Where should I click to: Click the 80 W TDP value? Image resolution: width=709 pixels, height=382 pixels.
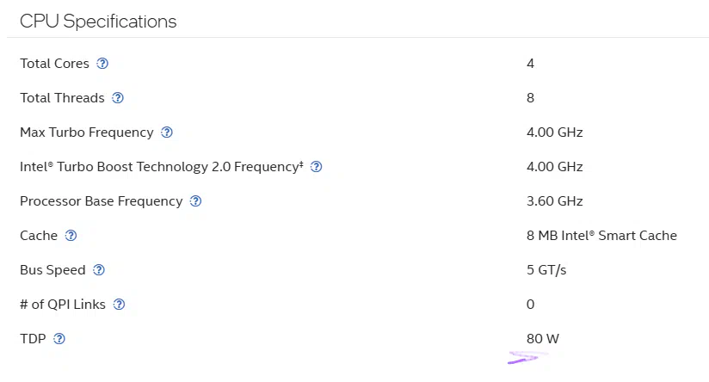[x=542, y=339]
